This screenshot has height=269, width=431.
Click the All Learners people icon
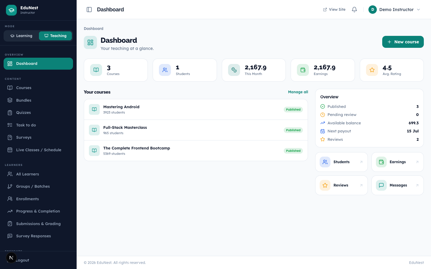pos(10,174)
